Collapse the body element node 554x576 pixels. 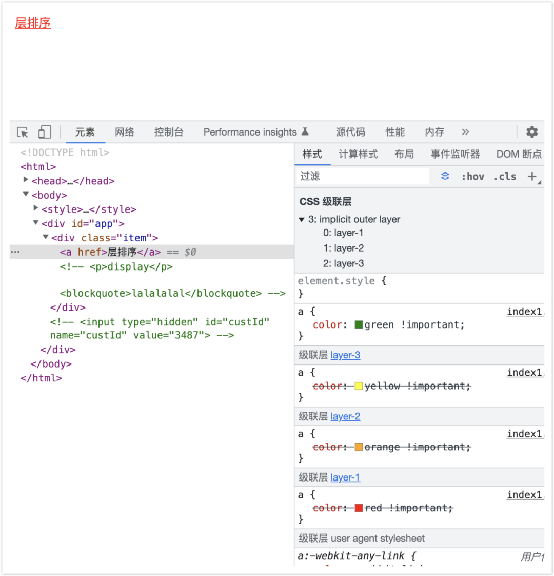(26, 194)
